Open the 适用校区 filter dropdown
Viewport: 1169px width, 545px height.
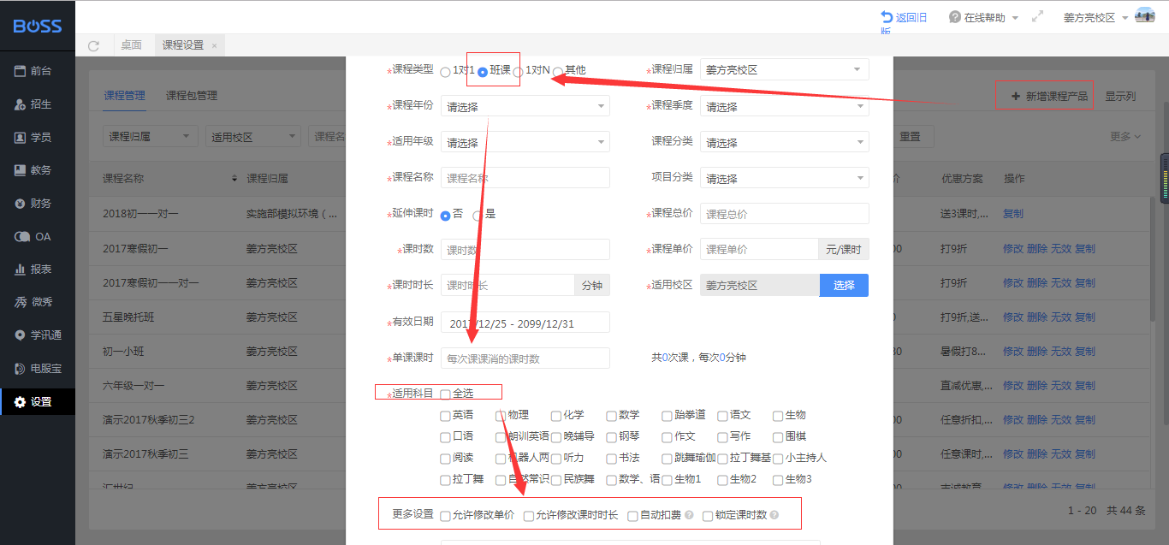point(253,137)
